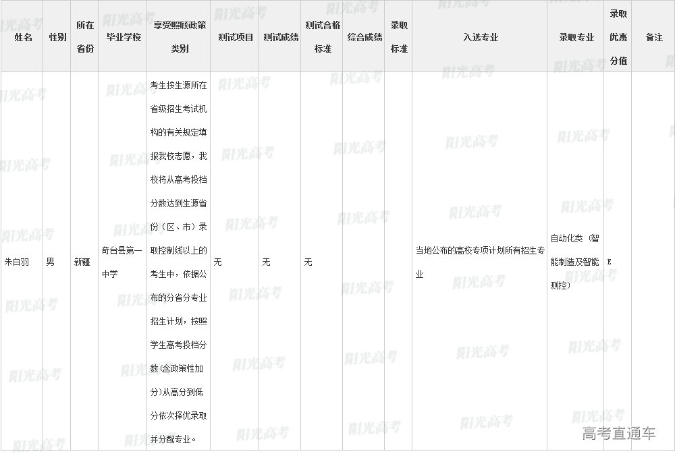Select the 测试项目 header cell
The image size is (675, 460).
(236, 37)
